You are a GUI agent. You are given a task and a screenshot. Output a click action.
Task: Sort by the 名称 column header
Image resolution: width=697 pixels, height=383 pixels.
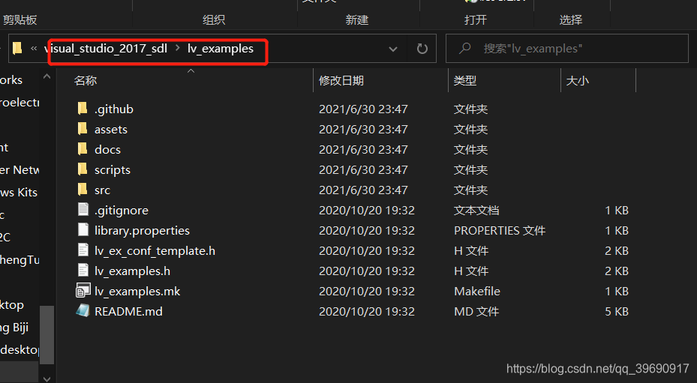(86, 80)
